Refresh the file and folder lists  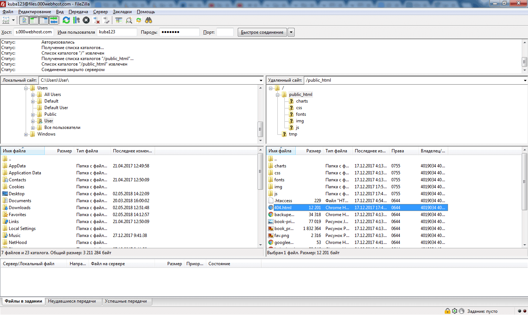66,20
